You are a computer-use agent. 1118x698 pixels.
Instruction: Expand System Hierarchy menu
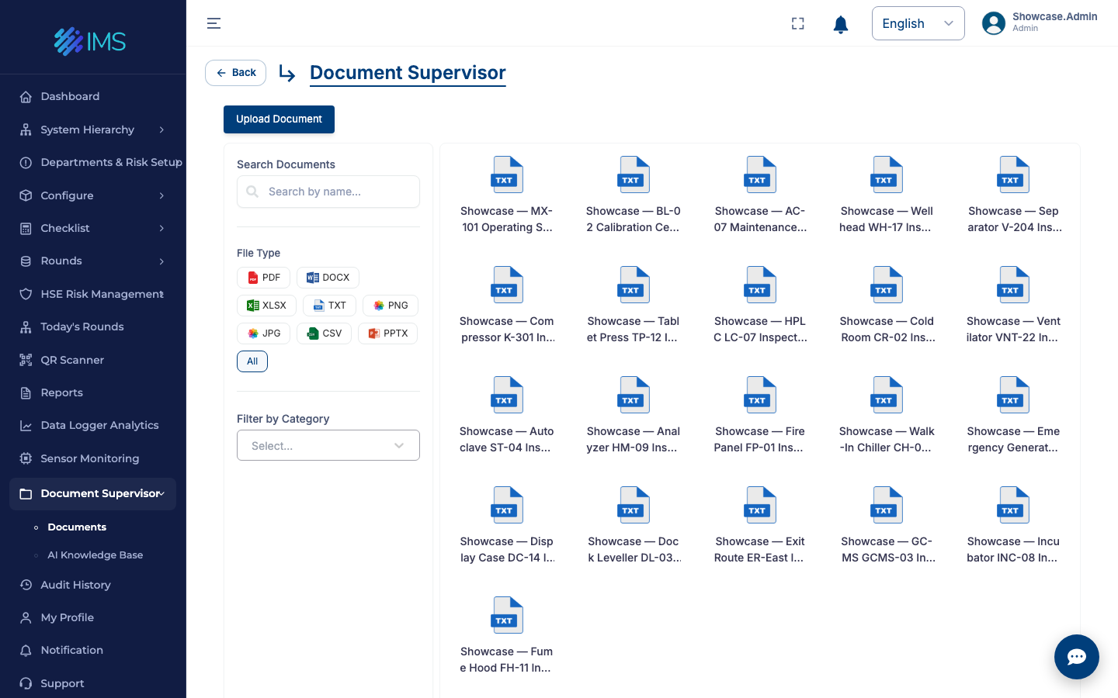click(93, 130)
